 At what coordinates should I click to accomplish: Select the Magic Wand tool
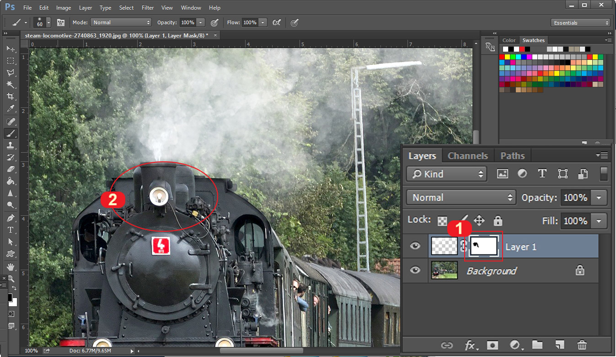[11, 85]
